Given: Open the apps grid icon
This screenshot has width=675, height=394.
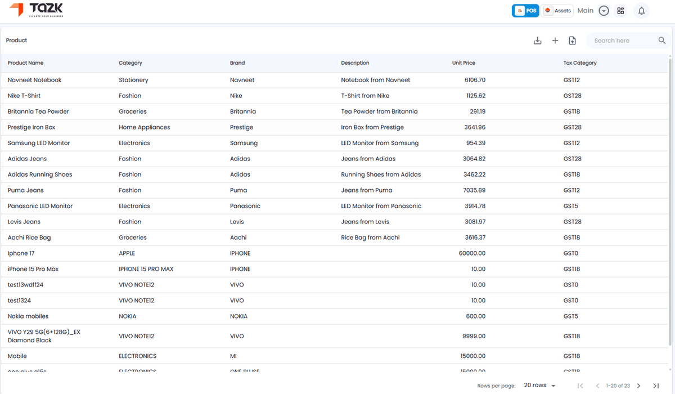Looking at the screenshot, I should [621, 11].
